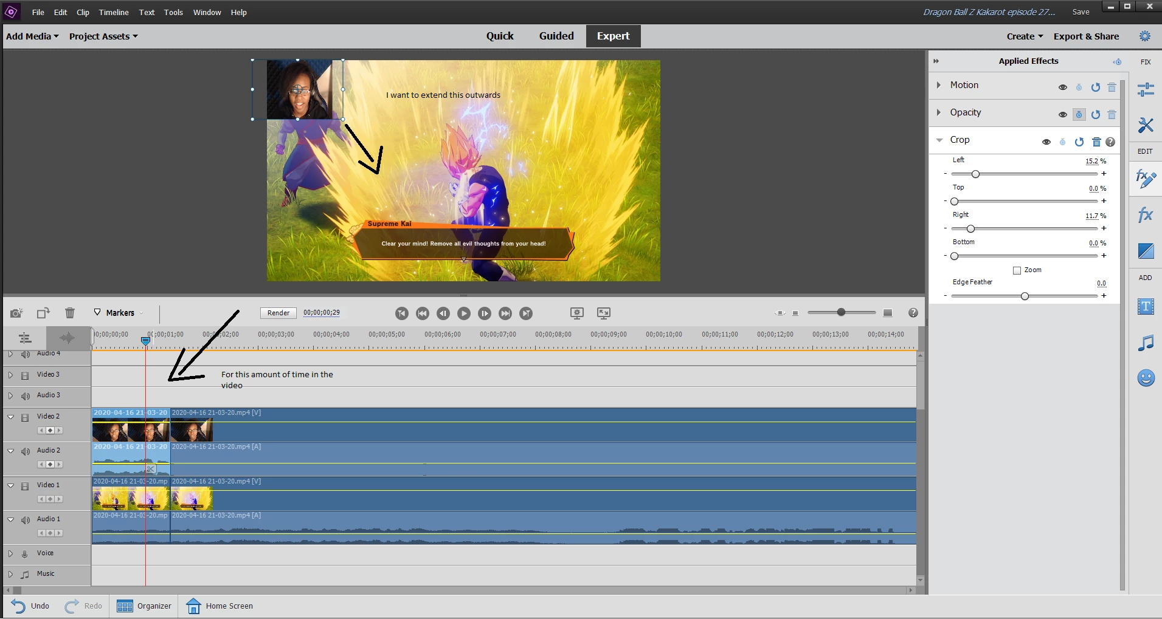Viewport: 1162px width, 619px height.
Task: Open the Tools panel wrench icon
Action: tap(1146, 125)
